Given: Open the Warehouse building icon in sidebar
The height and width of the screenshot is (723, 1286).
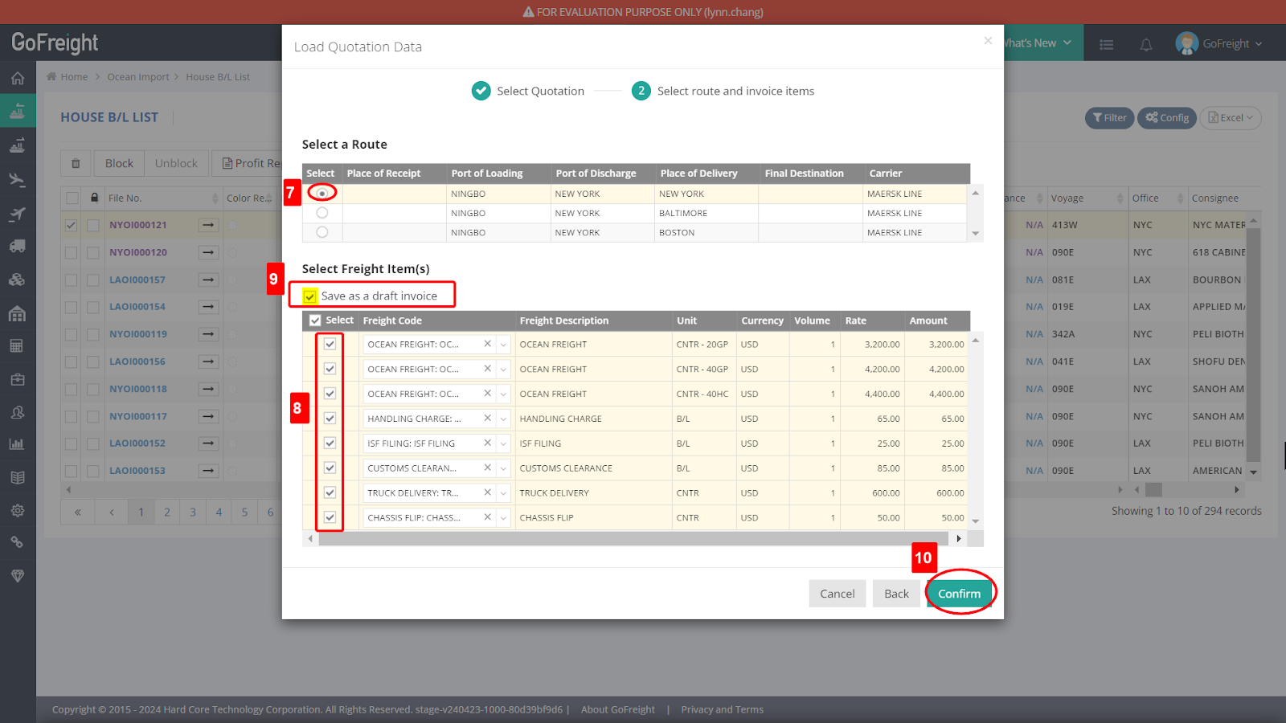Looking at the screenshot, I should [x=18, y=313].
